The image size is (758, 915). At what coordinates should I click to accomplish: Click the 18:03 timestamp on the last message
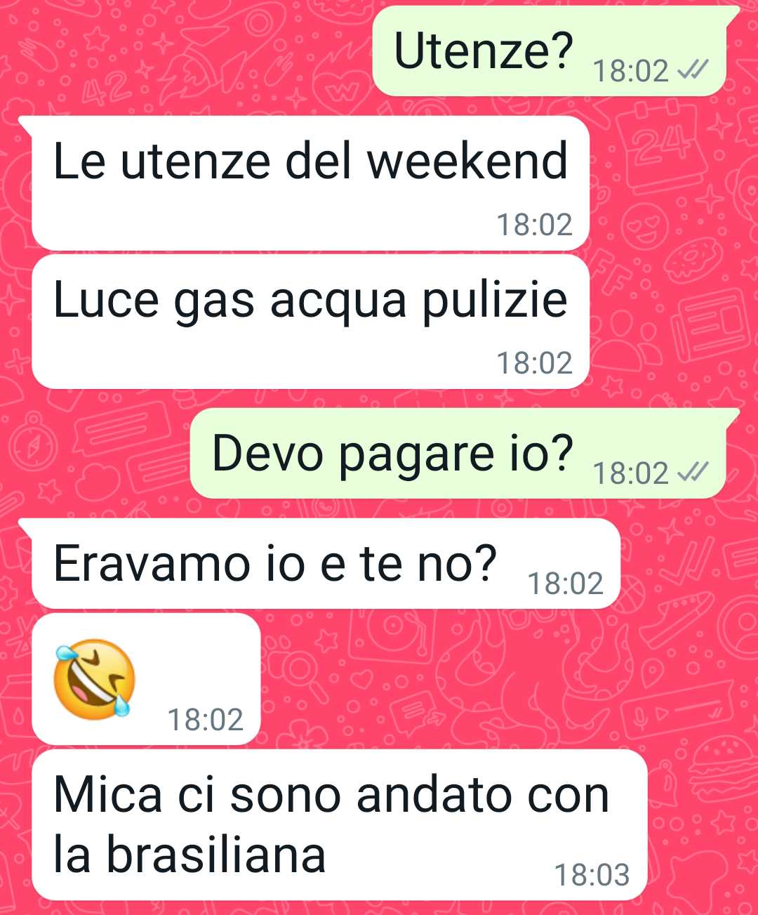(592, 875)
